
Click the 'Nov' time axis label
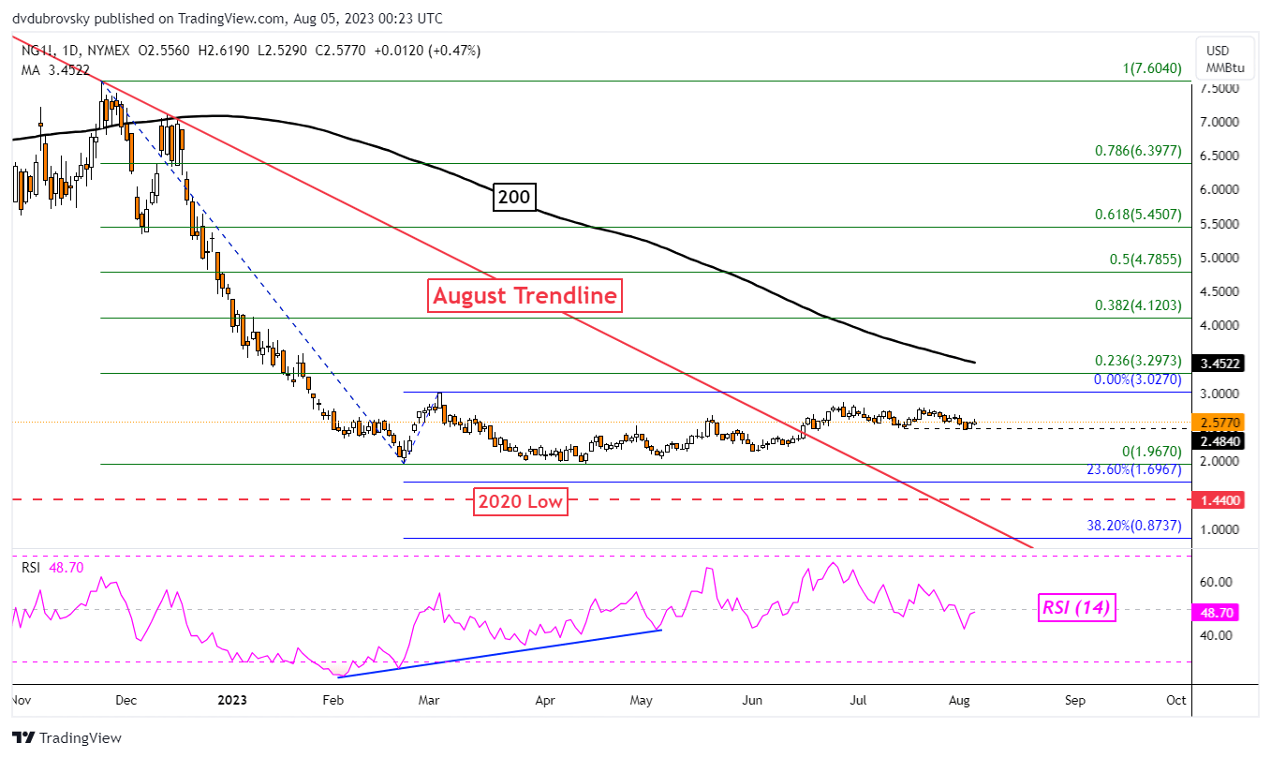click(21, 701)
